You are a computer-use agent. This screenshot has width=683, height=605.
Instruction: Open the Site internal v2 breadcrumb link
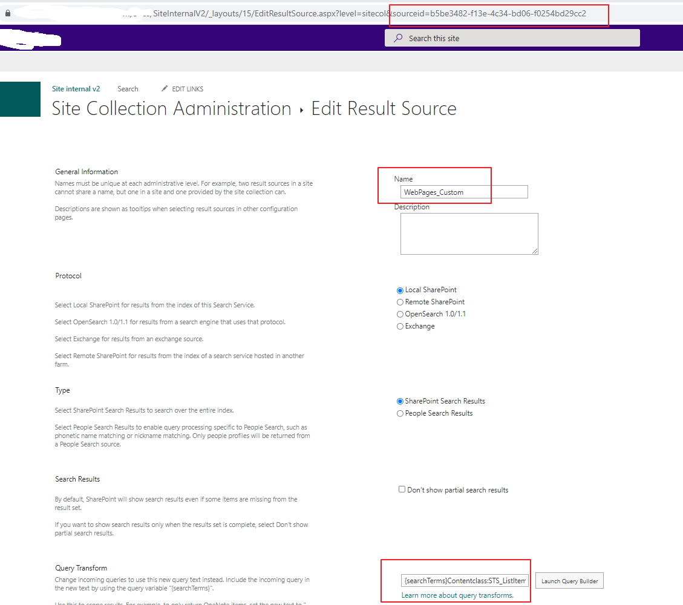(76, 88)
